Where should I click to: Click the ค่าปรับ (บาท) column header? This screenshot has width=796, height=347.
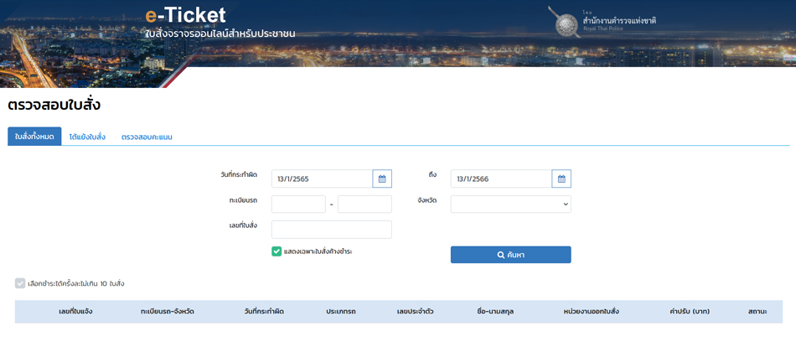(690, 312)
